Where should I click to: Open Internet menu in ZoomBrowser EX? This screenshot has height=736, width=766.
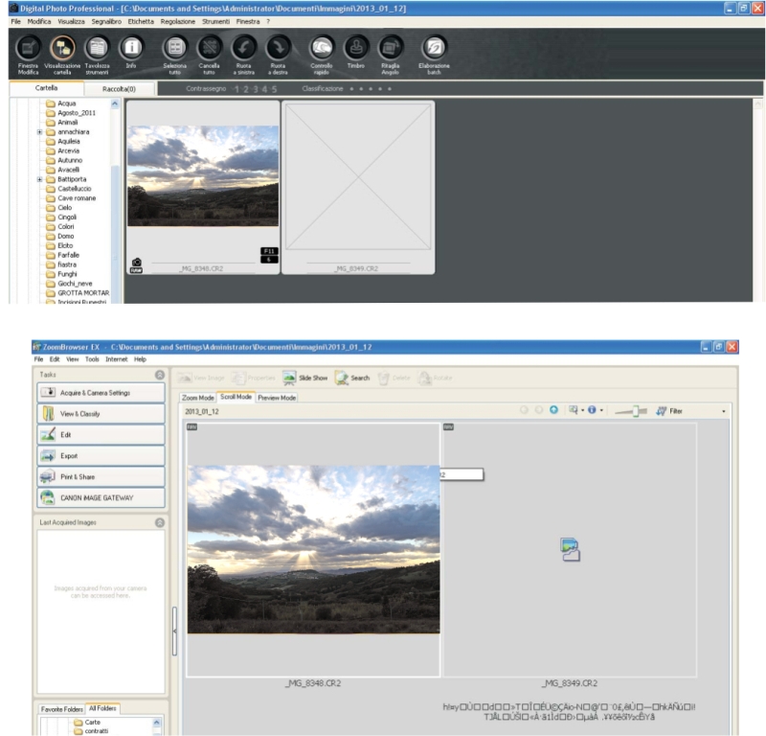[x=116, y=359]
